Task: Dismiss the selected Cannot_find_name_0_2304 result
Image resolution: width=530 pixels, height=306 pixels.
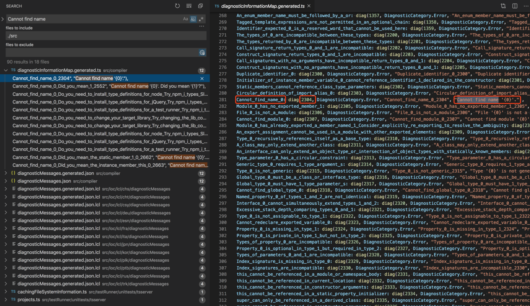Action: 202,78
